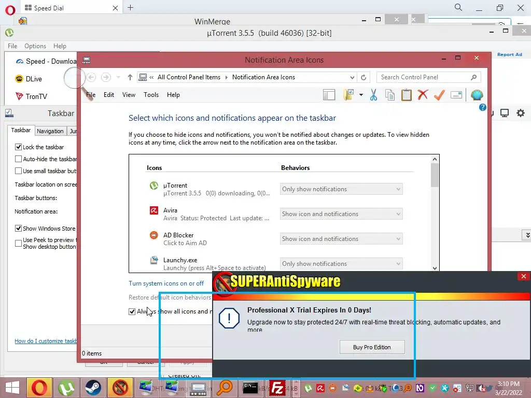Click the Cut scissors toolbar icon
The width and height of the screenshot is (531, 398).
click(x=373, y=95)
